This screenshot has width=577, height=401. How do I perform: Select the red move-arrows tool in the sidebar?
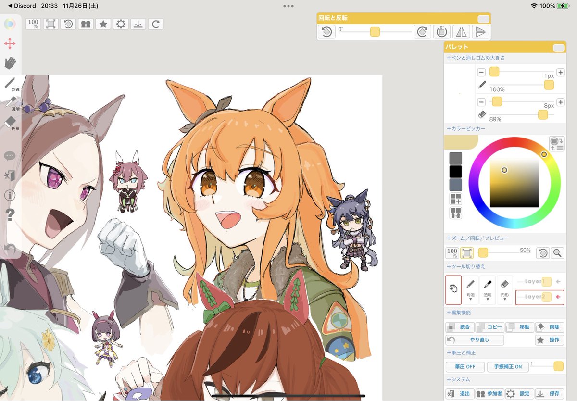coord(10,44)
